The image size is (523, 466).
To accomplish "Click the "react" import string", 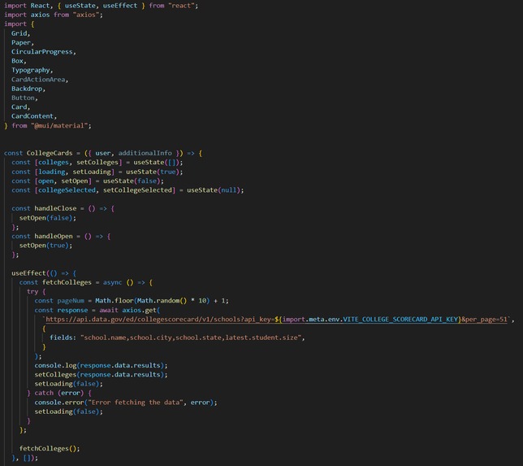I will [181, 6].
